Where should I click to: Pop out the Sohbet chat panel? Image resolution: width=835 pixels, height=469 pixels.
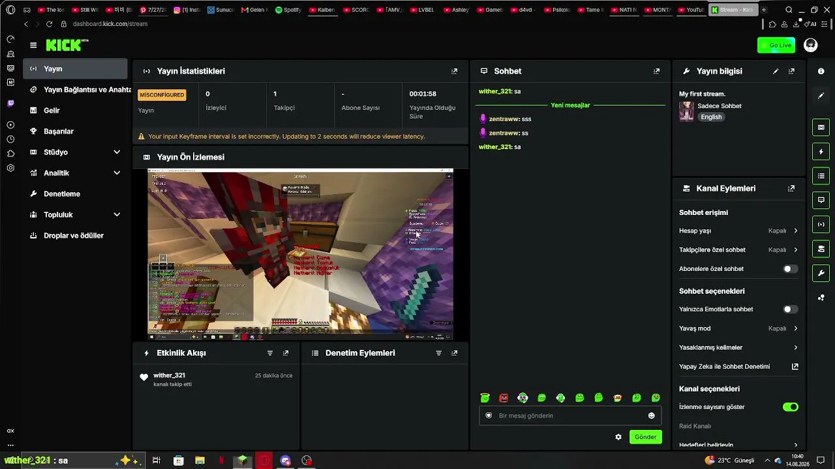(656, 71)
